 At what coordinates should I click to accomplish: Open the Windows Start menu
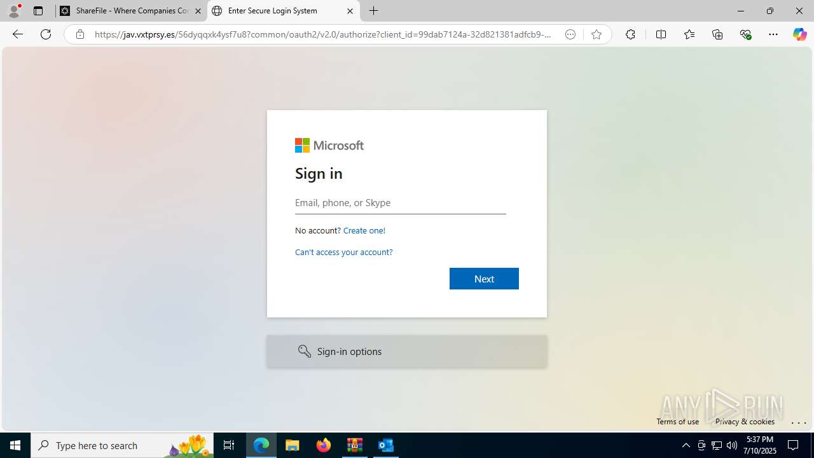[x=15, y=445]
